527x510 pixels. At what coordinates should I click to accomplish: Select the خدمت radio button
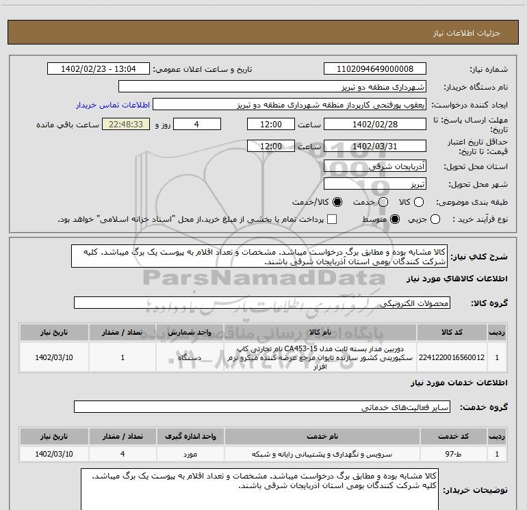click(383, 202)
